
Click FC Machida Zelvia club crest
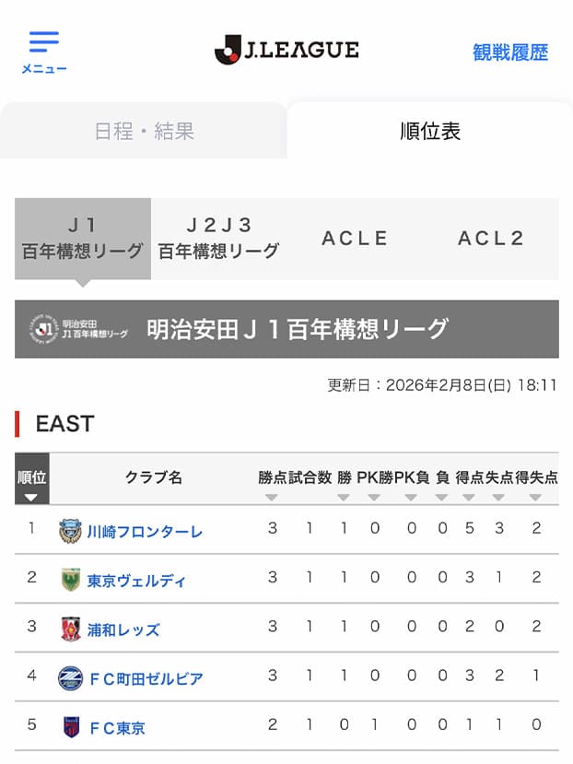(70, 678)
